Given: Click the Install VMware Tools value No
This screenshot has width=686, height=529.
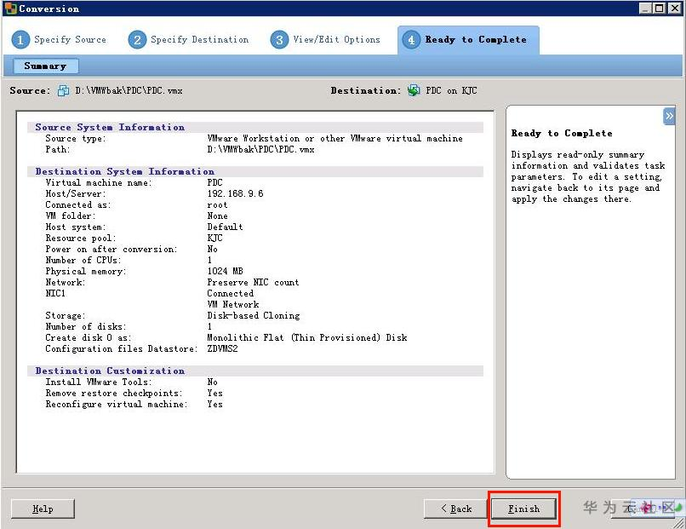Looking at the screenshot, I should (x=212, y=382).
